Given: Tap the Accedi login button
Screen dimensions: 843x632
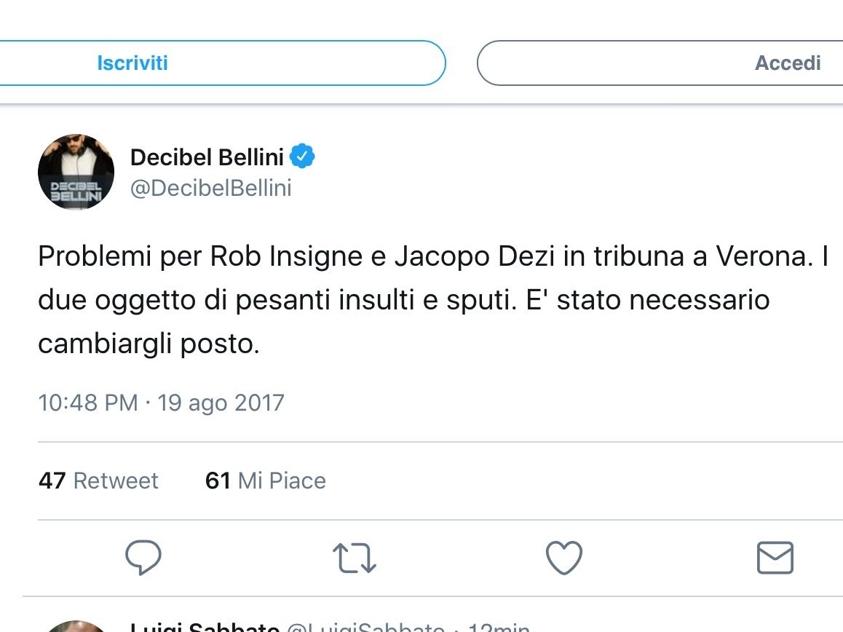Looking at the screenshot, I should coord(660,63).
